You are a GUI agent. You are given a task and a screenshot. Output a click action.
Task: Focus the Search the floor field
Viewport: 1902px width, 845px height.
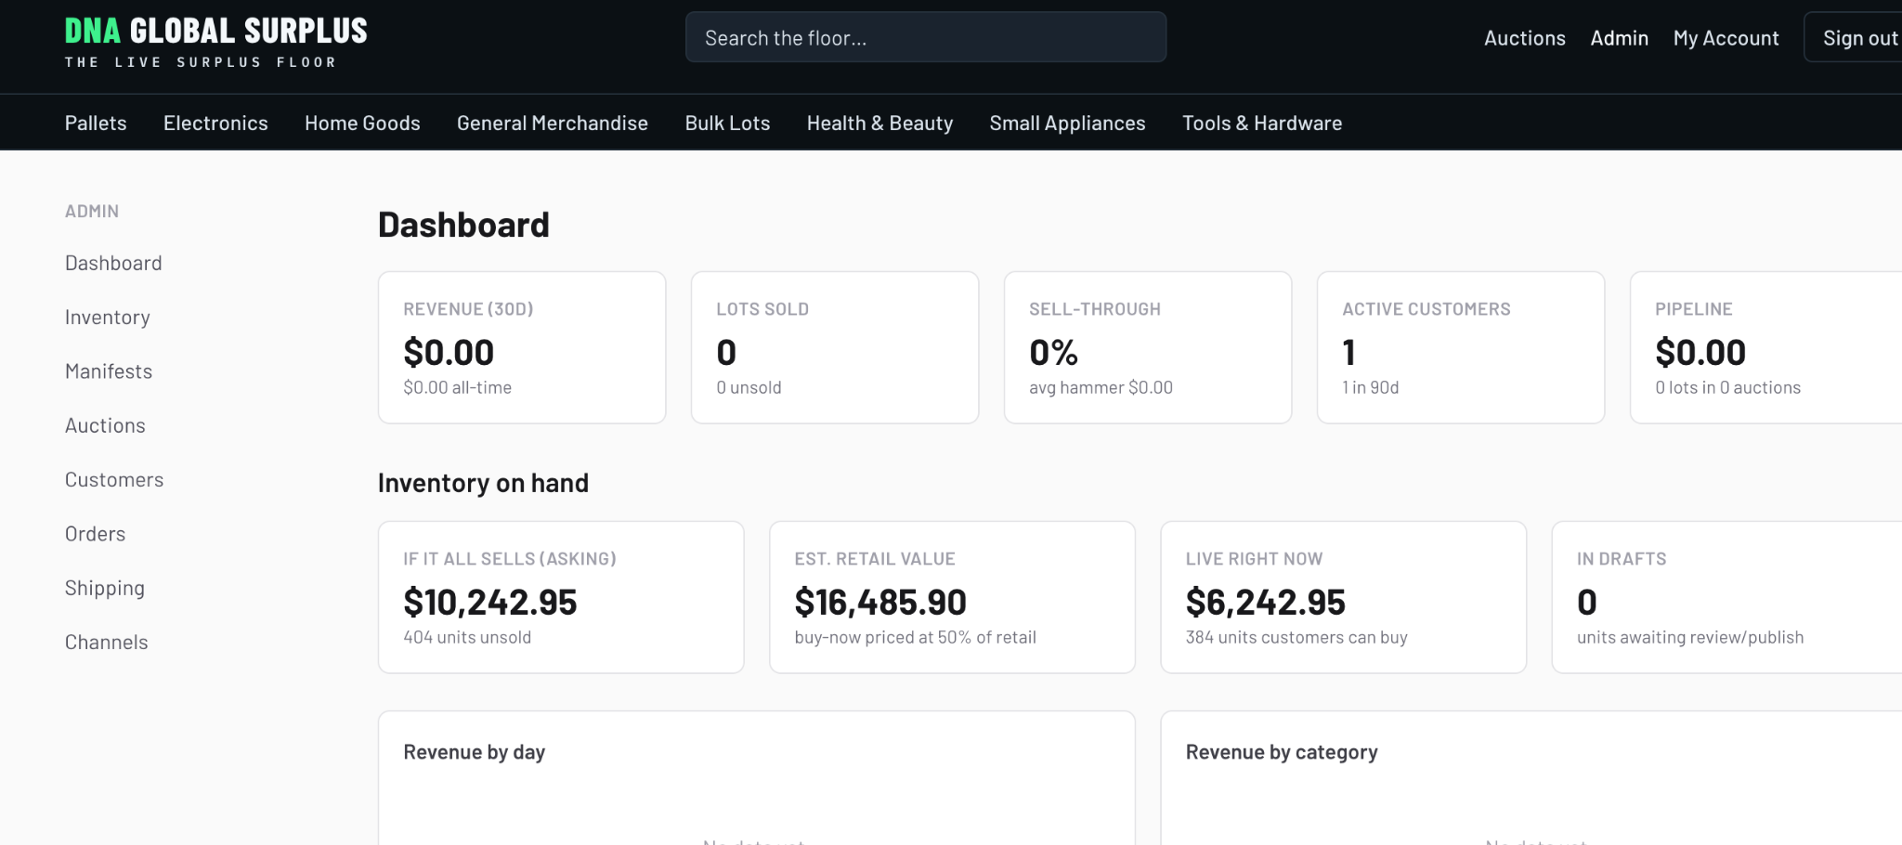(x=926, y=37)
